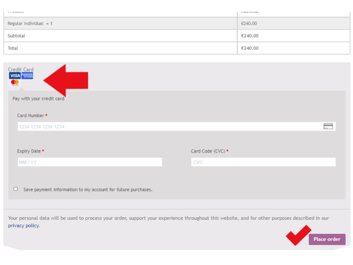
Task: Click the American Express card logo
Action: (27, 75)
